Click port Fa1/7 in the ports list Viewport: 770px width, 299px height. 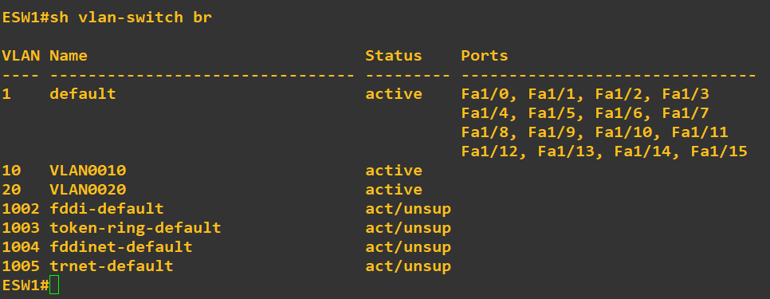pos(686,113)
